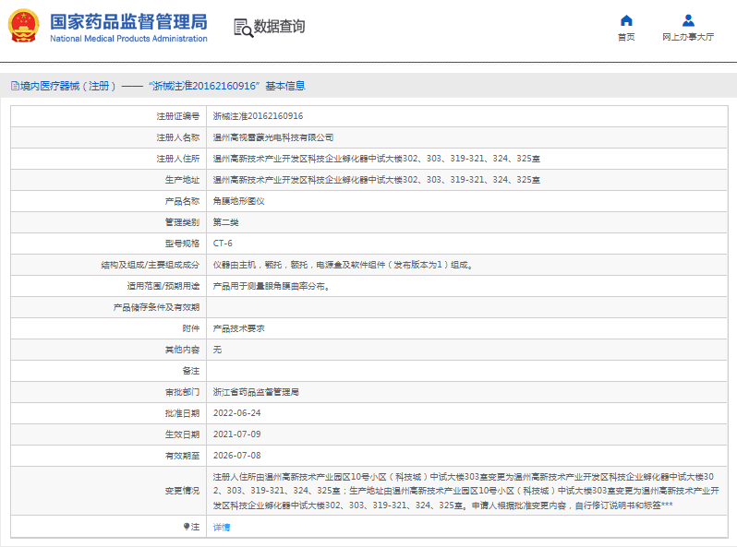Click the 网上办事大厅 person icon
The height and width of the screenshot is (547, 737).
tap(688, 21)
